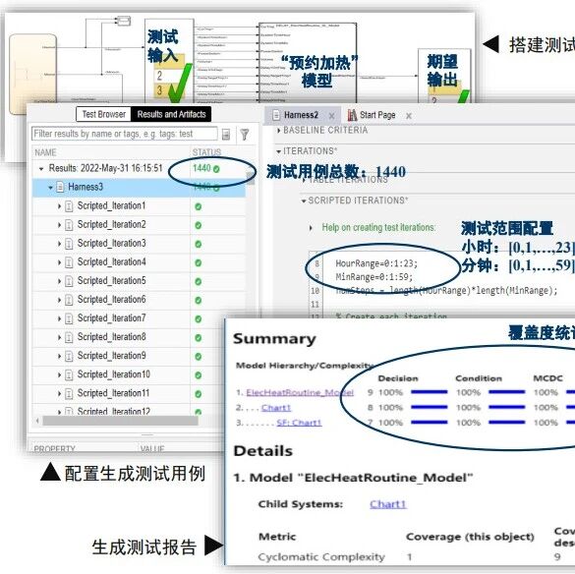Switch to the Test Browser tab
This screenshot has width=575, height=574.
(104, 114)
